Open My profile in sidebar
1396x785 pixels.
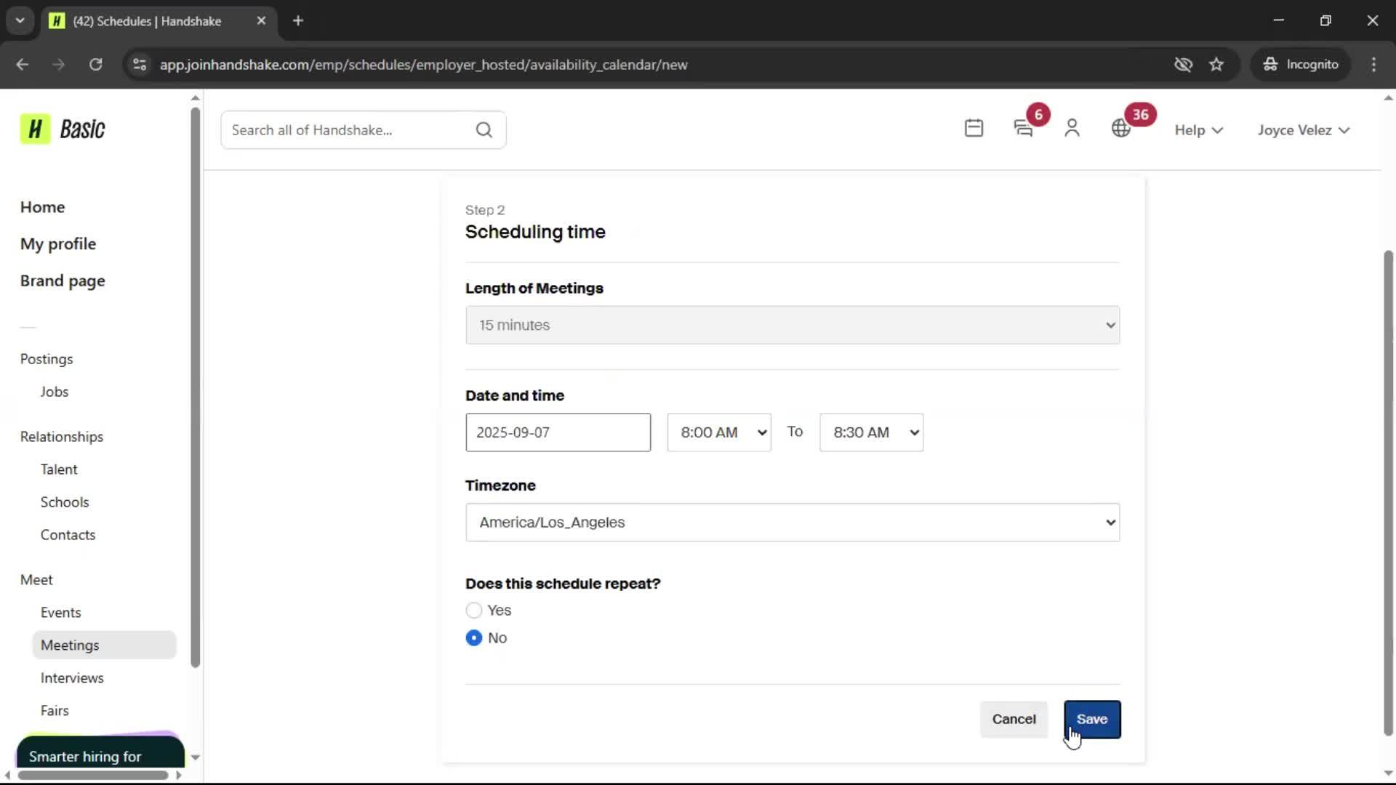pyautogui.click(x=58, y=244)
